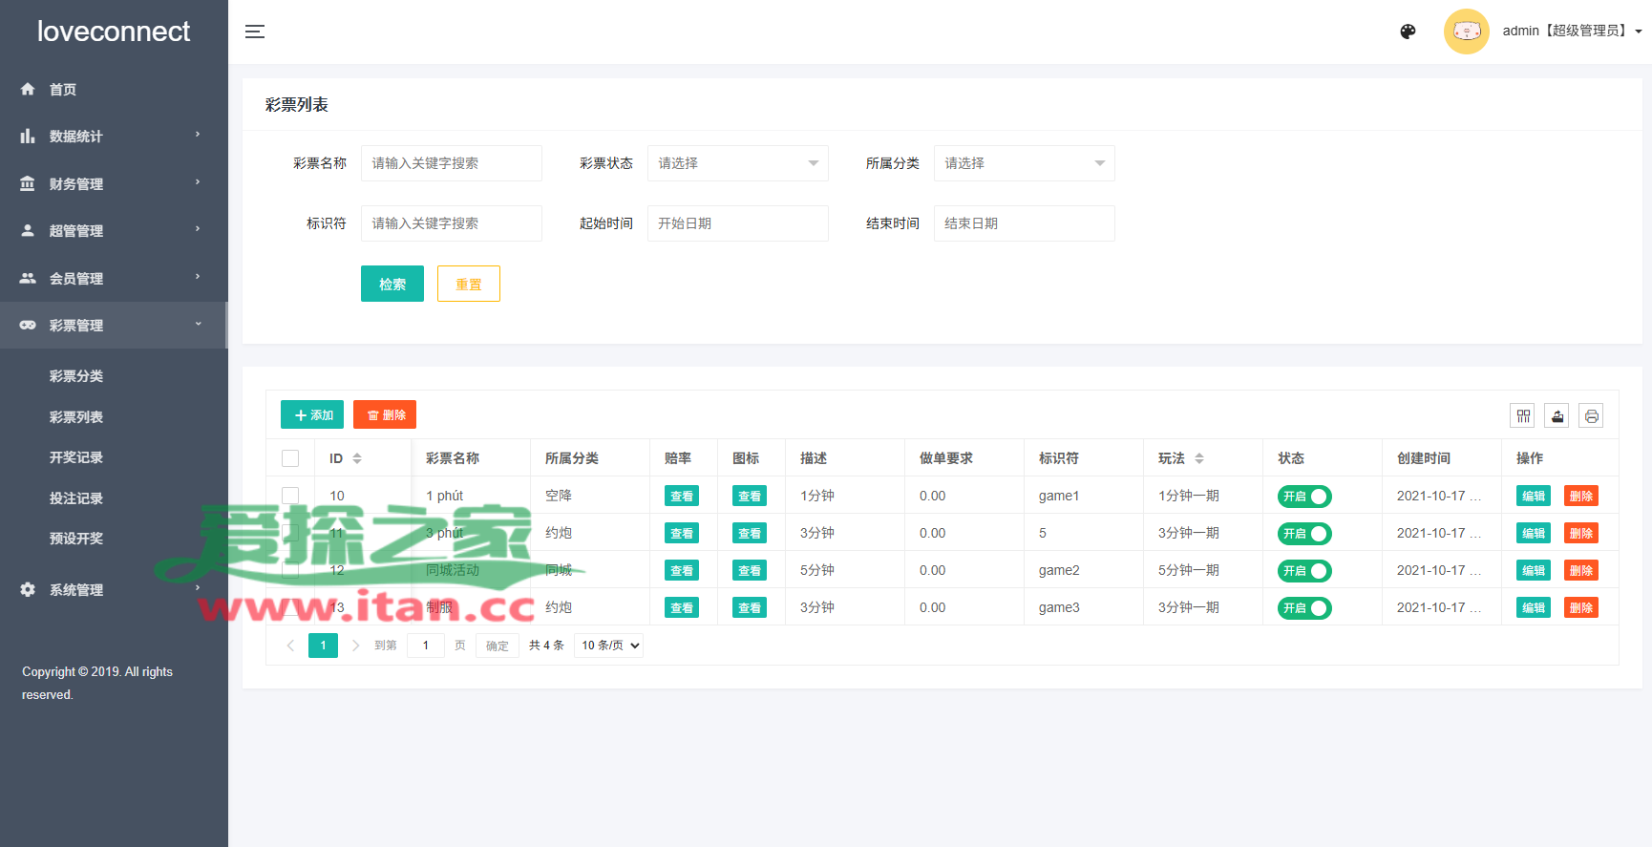Click the admin avatar image
1652x847 pixels.
point(1466,32)
